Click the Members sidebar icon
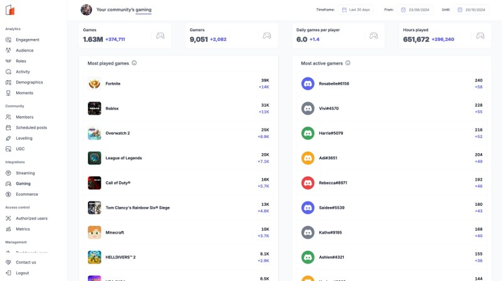502x281 pixels. [x=8, y=117]
